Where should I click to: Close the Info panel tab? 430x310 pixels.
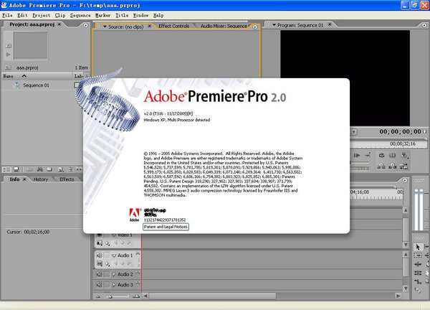[24, 179]
